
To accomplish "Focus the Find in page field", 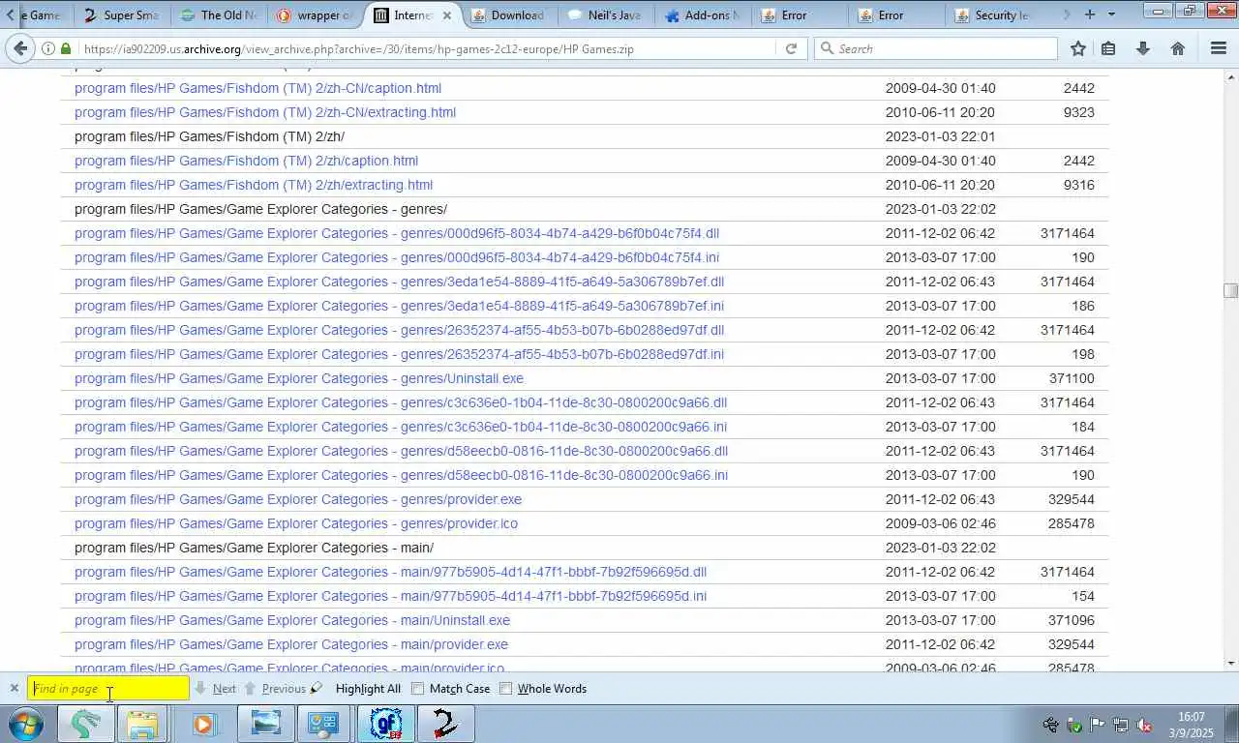I will [x=108, y=689].
